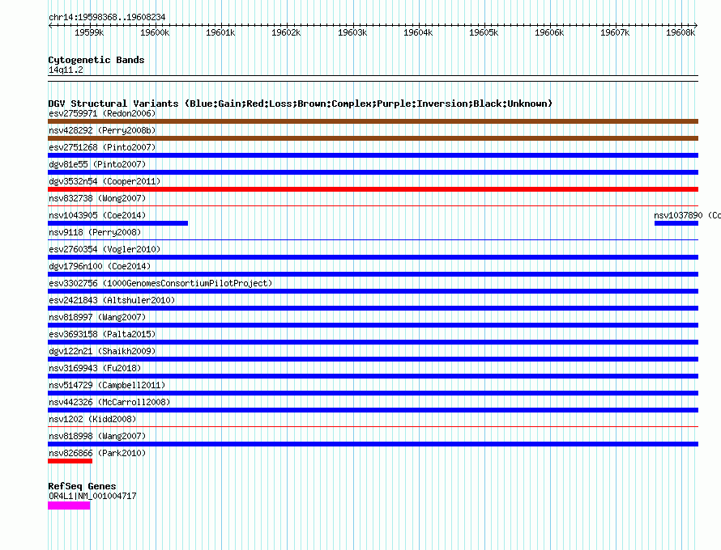Click the dgv1796n100 (Coe2014) label
The image size is (721, 550).
point(100,266)
